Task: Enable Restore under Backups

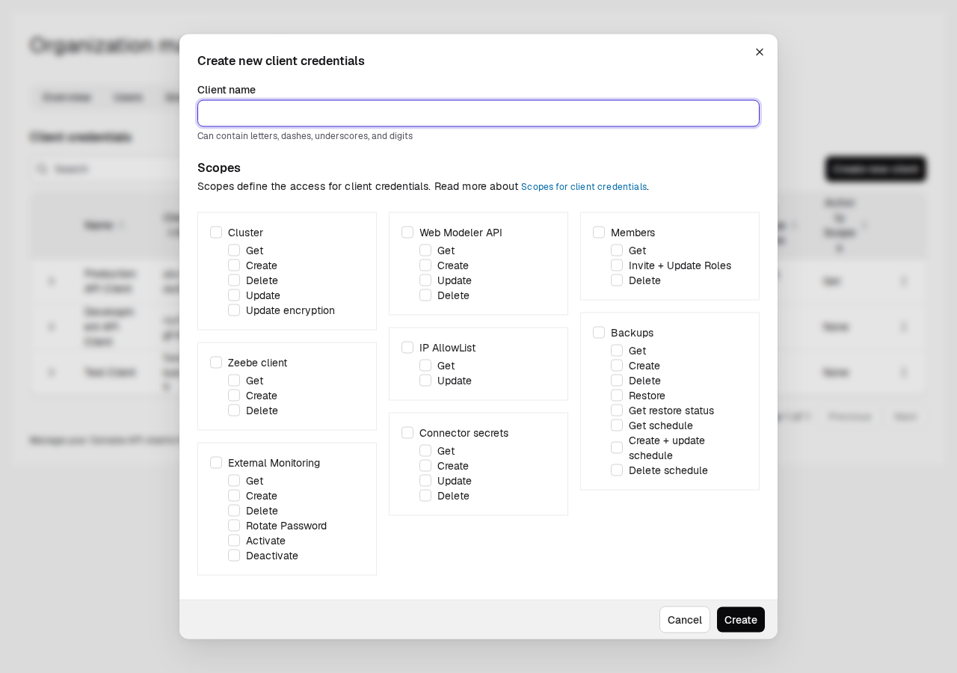Action: coord(617,396)
